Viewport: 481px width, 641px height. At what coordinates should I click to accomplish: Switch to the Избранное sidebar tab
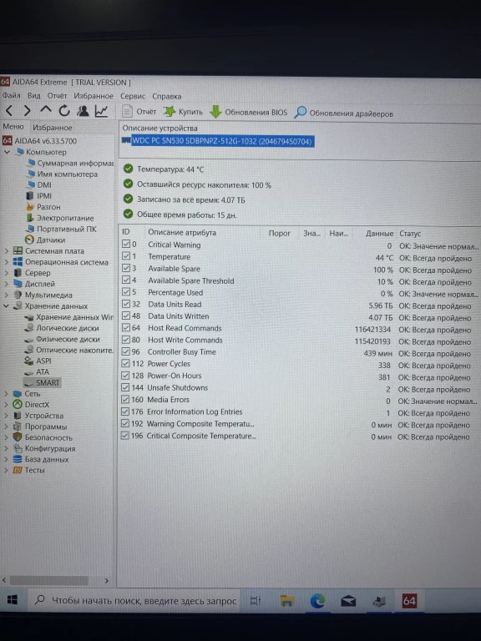pos(53,128)
